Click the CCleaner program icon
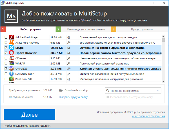This screenshot has width=169, height=129. click(x=12, y=58)
